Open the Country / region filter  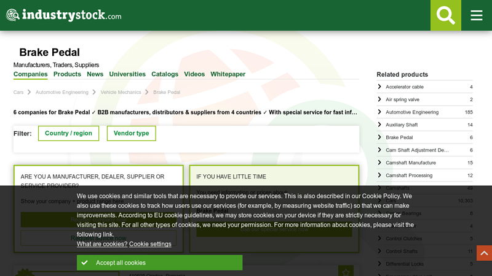(x=68, y=133)
